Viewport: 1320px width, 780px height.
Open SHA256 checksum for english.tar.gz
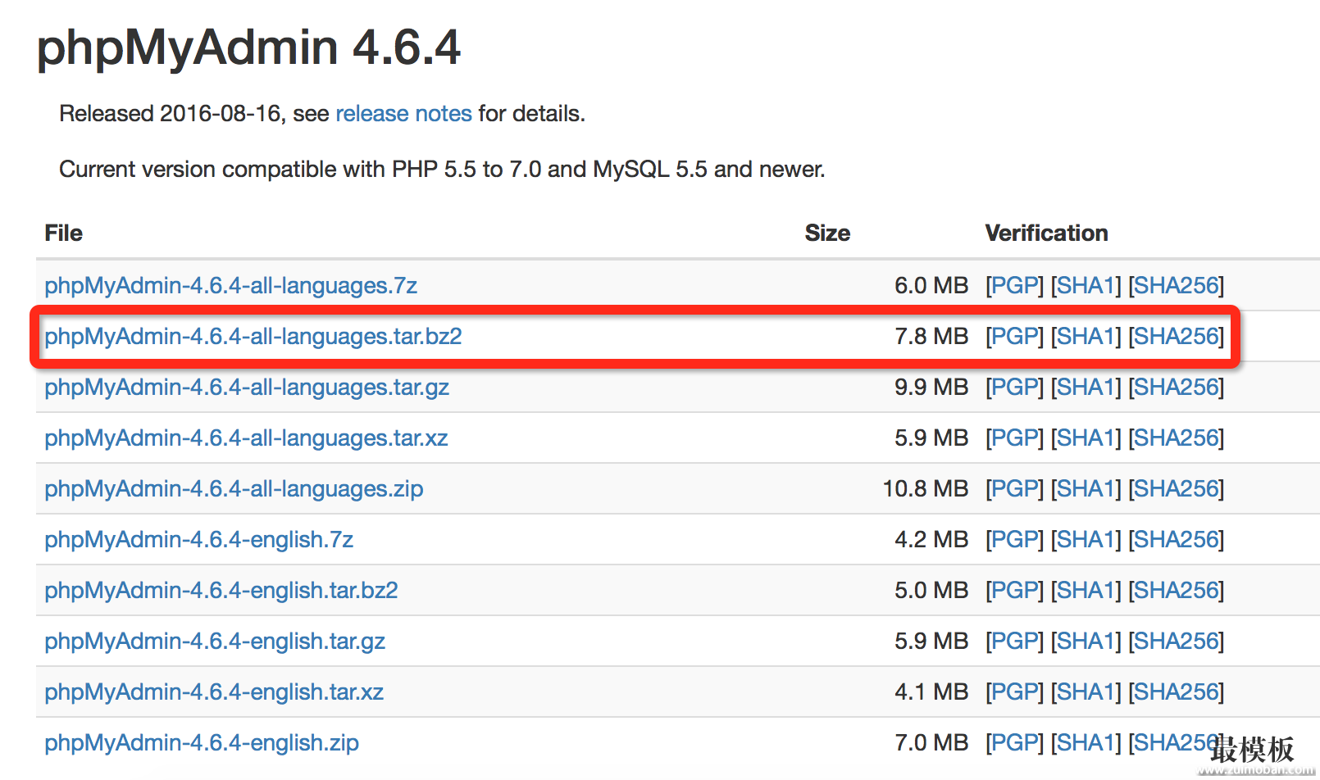pyautogui.click(x=1176, y=641)
